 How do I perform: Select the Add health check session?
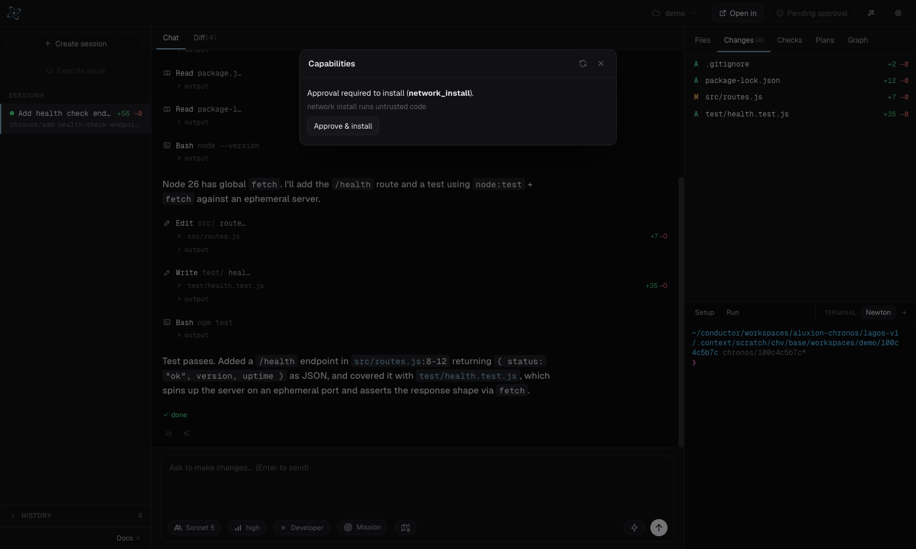[76, 118]
